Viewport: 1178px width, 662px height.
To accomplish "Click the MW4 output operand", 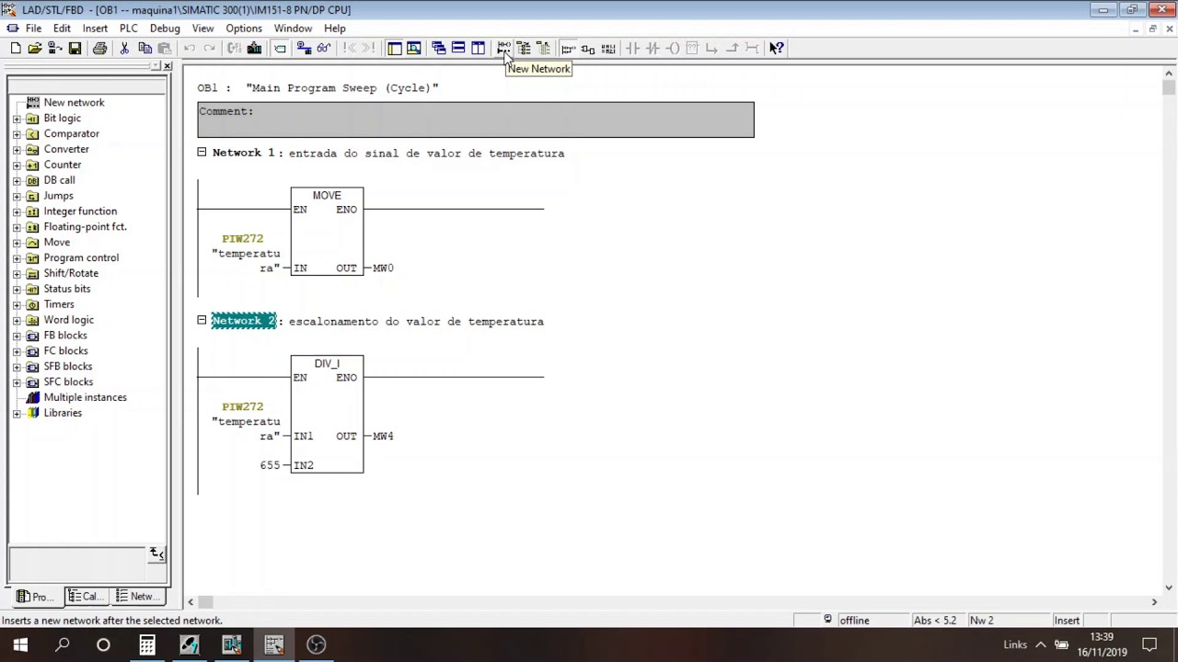I will (383, 436).
